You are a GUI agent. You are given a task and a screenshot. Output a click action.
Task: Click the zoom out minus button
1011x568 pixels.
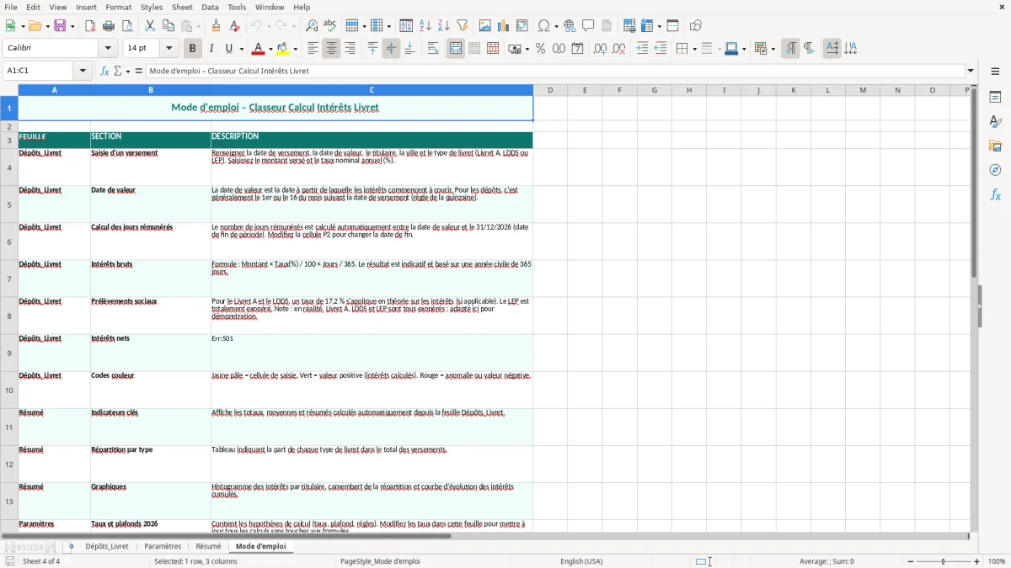(911, 561)
